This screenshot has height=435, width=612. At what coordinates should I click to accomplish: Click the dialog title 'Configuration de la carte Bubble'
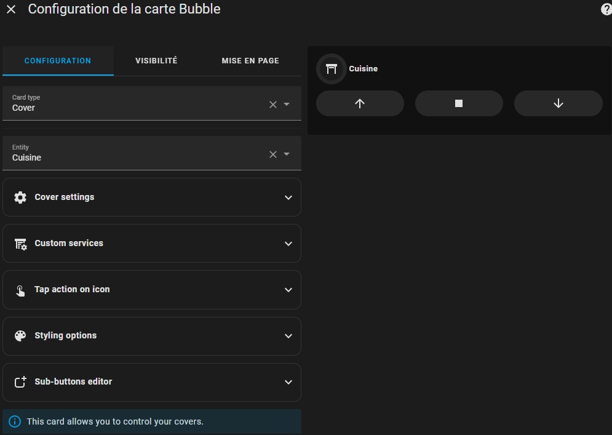click(124, 9)
